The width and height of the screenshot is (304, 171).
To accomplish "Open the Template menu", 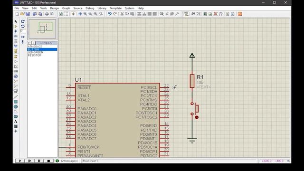I will coord(115,8).
